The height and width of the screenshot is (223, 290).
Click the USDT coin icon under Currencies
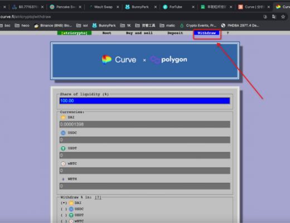[63, 148]
